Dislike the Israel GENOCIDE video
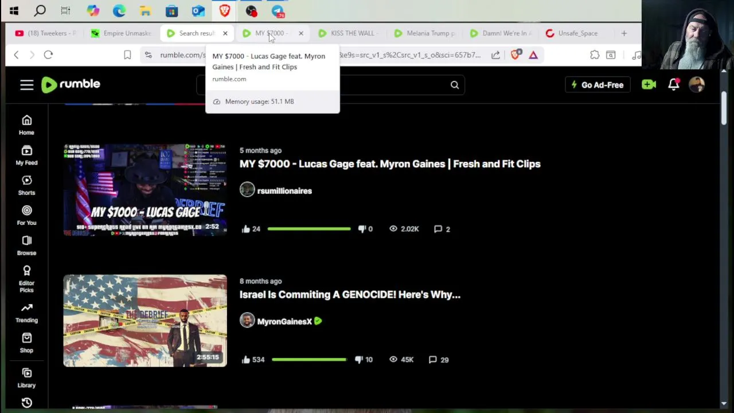The image size is (734, 413). [x=364, y=360]
